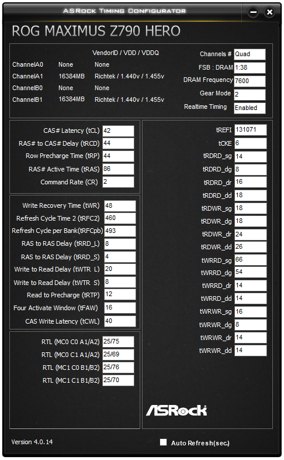The image size is (284, 460).
Task: Click the Channels # field showing Quad
Action: (x=250, y=54)
